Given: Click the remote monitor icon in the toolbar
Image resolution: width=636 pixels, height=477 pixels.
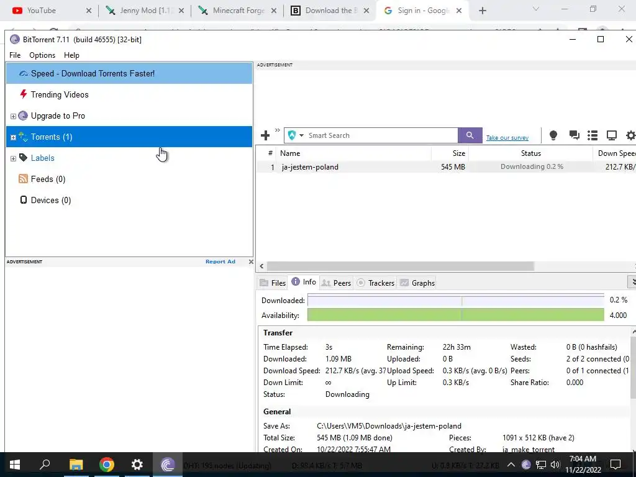Looking at the screenshot, I should 612,135.
